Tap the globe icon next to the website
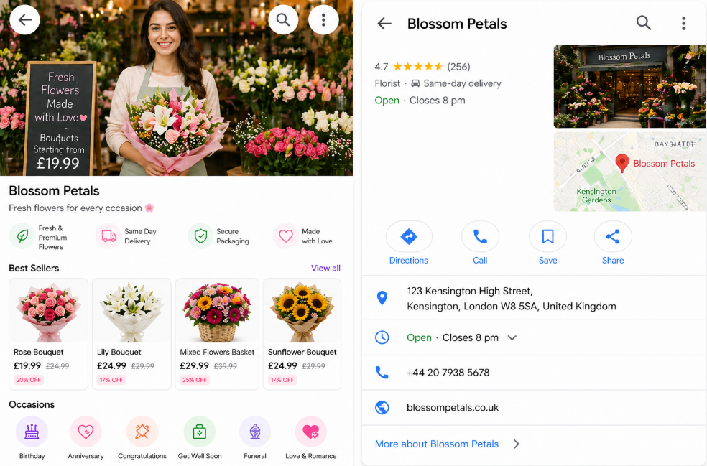The height and width of the screenshot is (466, 707). coord(382,406)
